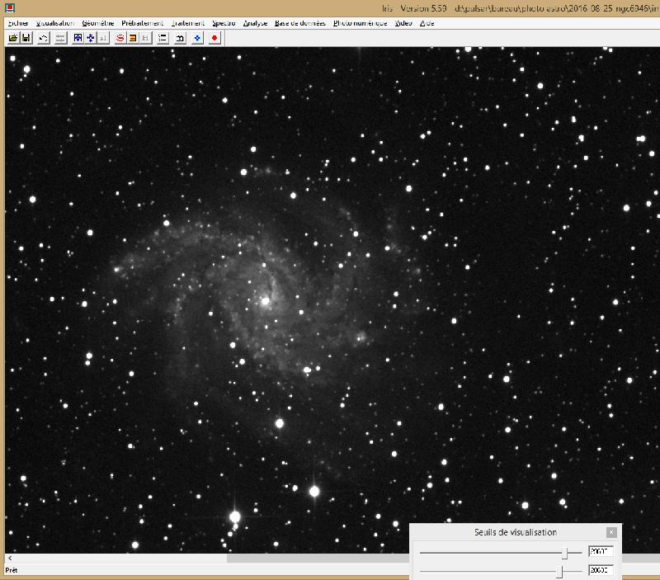
Task: Click the red S toolbar icon
Action: point(120,38)
